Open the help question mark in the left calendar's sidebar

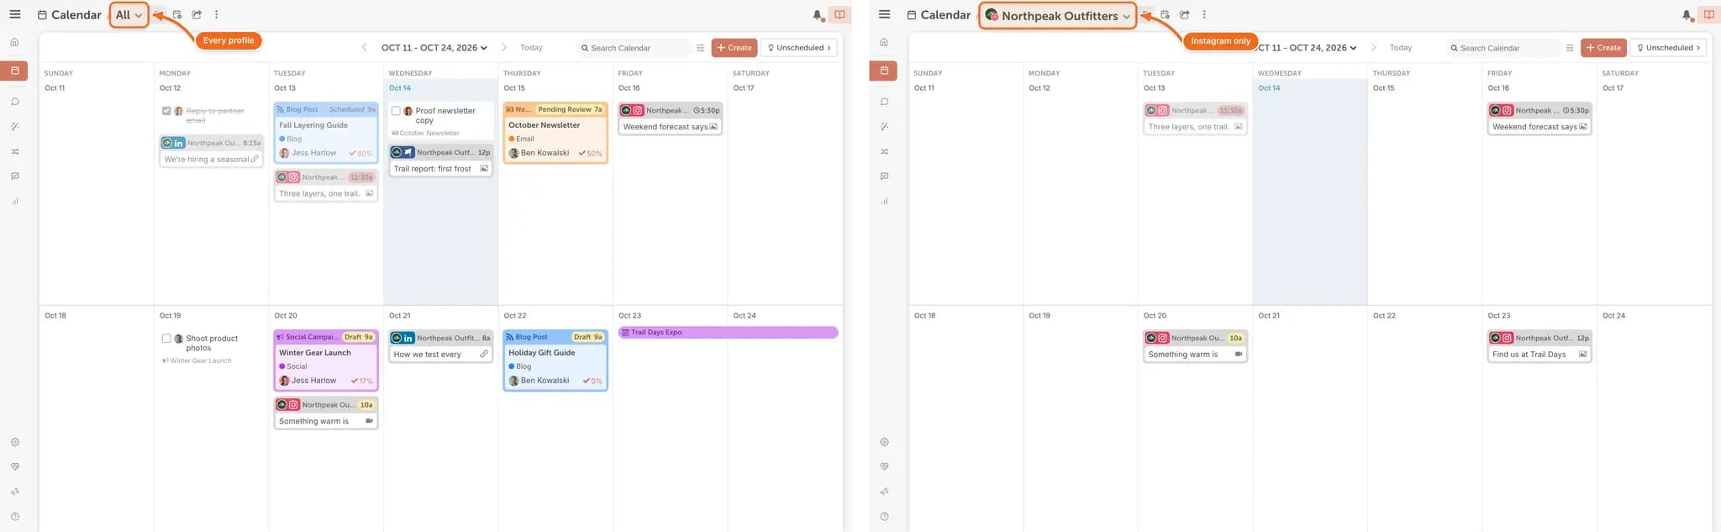[14, 517]
